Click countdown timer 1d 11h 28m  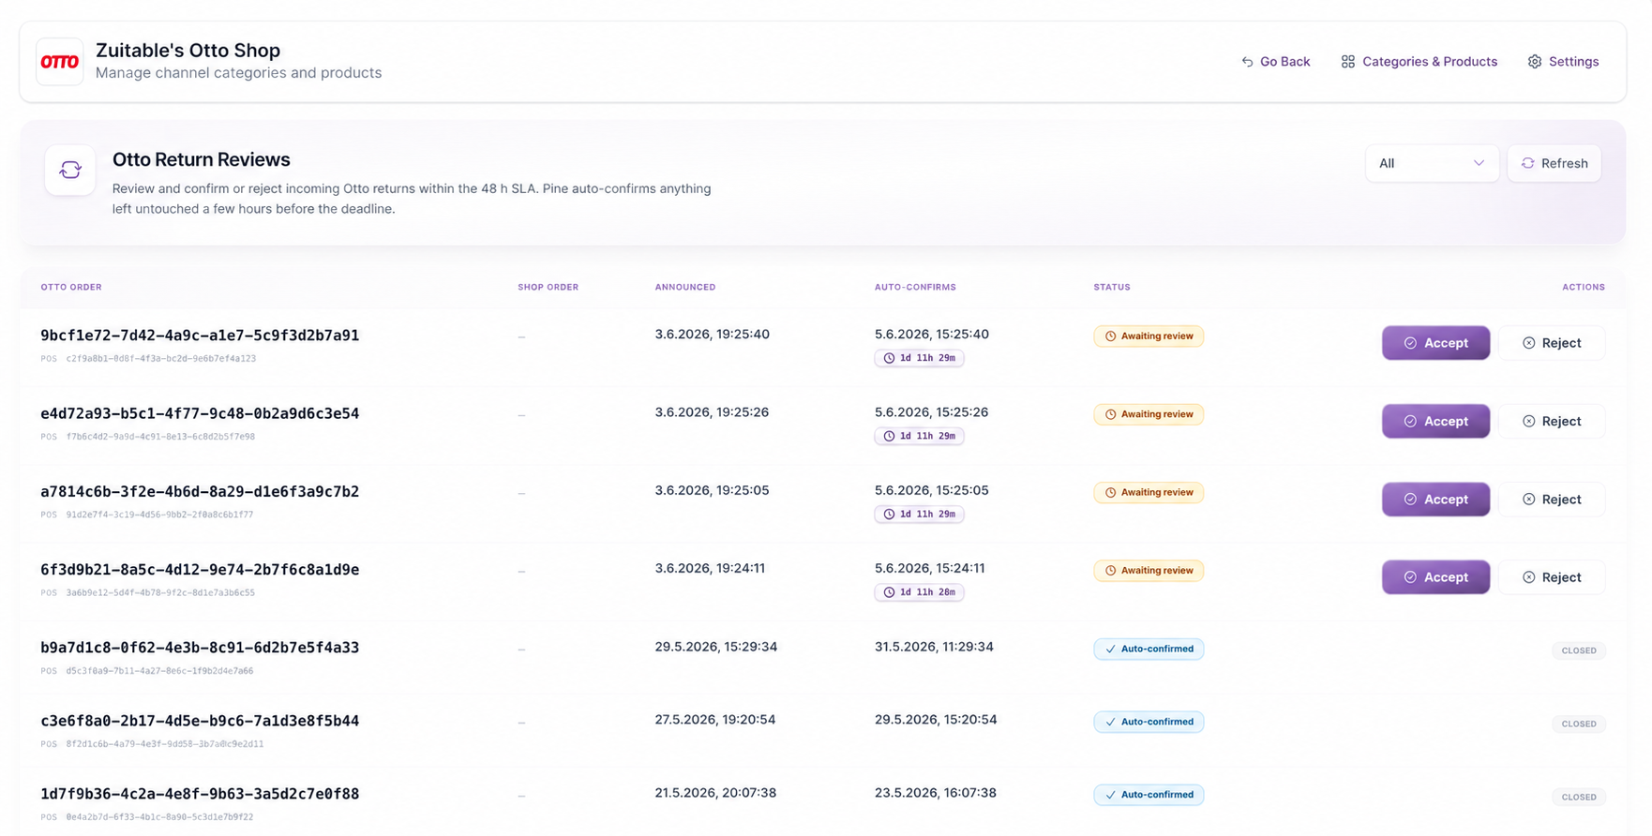919,592
